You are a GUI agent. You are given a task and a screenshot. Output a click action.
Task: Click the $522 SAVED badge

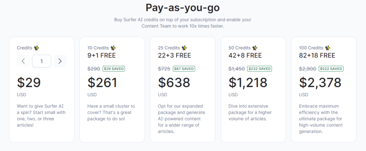coord(331,69)
